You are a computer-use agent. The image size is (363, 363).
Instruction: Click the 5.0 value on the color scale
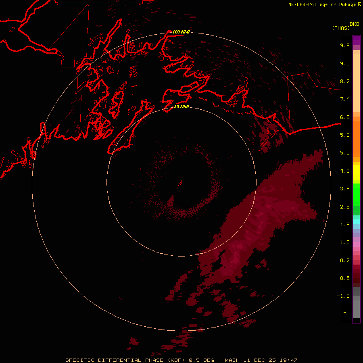click(x=345, y=153)
